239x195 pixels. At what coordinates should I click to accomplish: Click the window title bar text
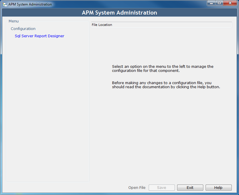pos(30,4)
